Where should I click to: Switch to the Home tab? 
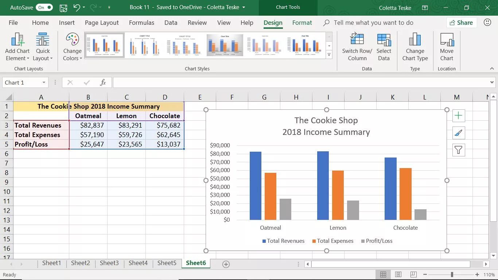[40, 23]
